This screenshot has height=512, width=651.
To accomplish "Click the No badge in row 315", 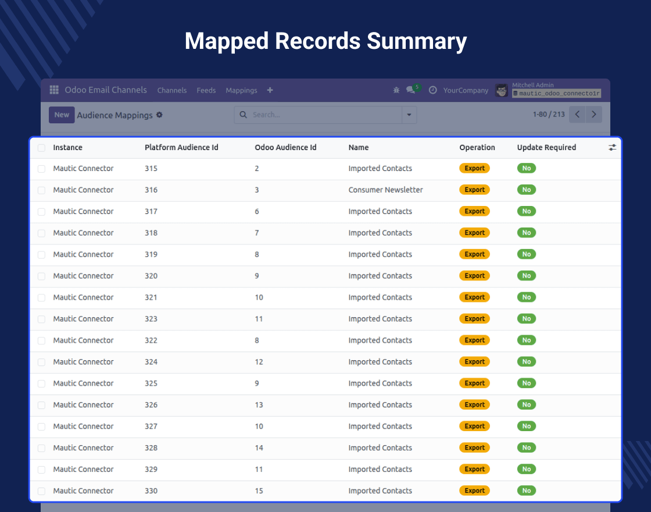I will [527, 168].
